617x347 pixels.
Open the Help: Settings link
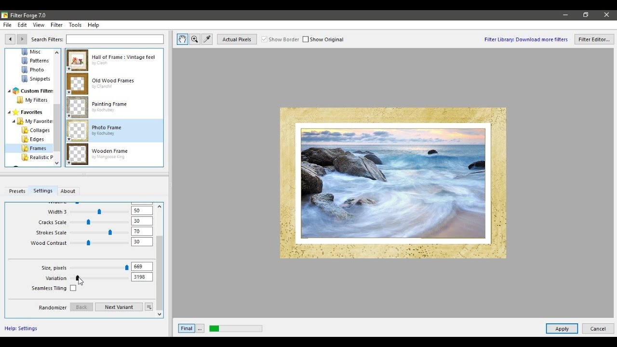tap(21, 329)
